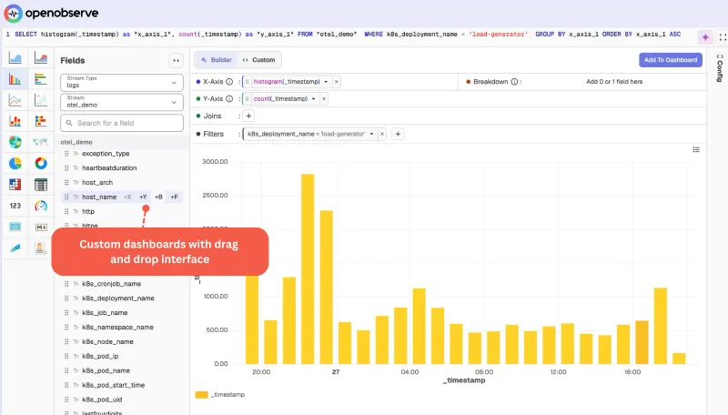Open count(_timestamp) Y-Axis field dropdown
The height and width of the screenshot is (415, 728).
[x=313, y=99]
